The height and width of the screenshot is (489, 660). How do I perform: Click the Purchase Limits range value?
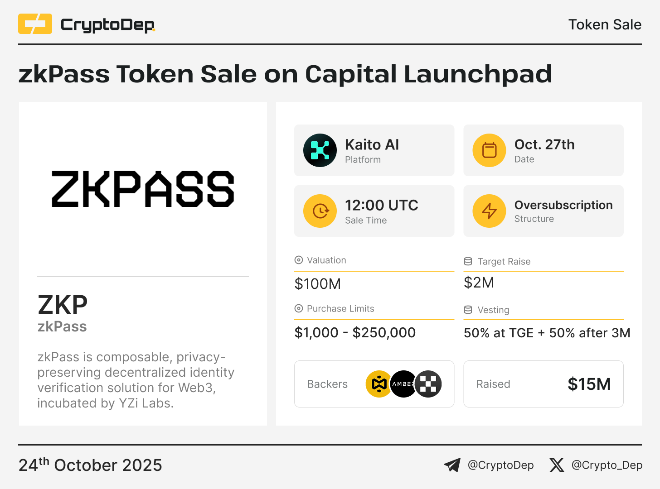(x=355, y=333)
